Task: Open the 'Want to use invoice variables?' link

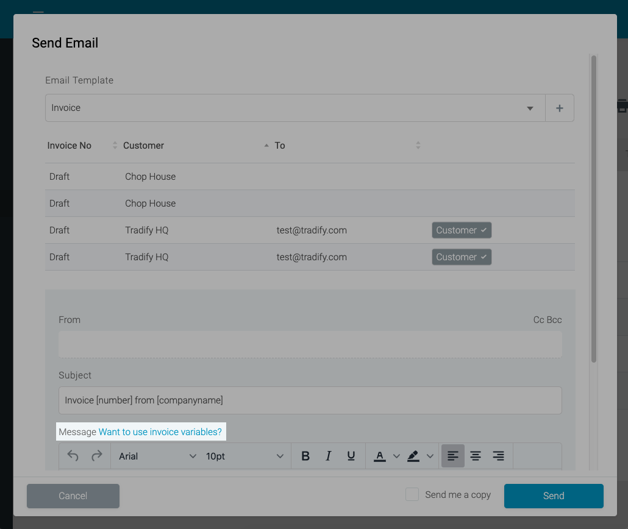Action: [x=160, y=431]
